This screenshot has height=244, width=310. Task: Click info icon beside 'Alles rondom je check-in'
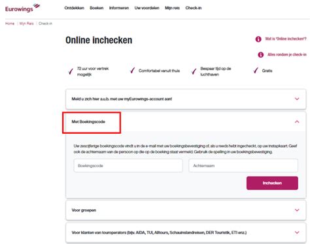pyautogui.click(x=261, y=54)
